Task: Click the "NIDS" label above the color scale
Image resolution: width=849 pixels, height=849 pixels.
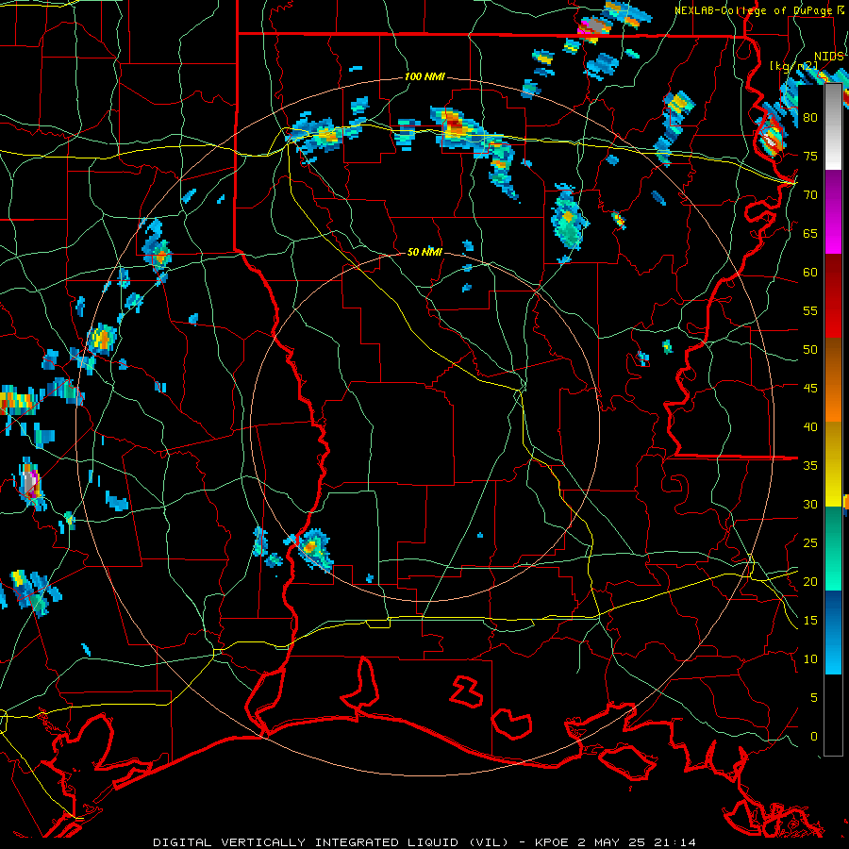Action: (828, 57)
